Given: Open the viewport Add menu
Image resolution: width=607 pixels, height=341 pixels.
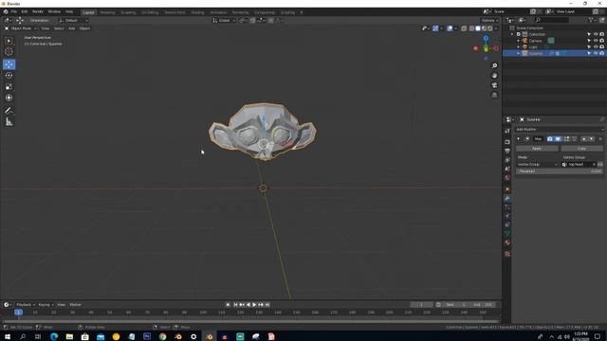Looking at the screenshot, I should pyautogui.click(x=72, y=28).
